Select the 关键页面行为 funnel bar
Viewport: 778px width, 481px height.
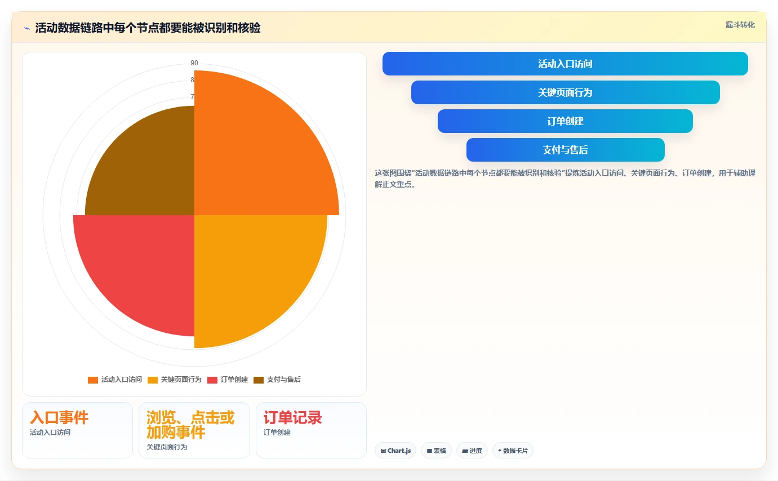565,92
